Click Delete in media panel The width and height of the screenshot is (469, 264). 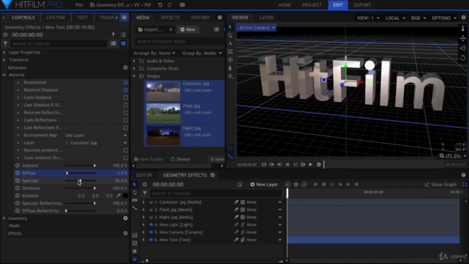click(x=181, y=159)
